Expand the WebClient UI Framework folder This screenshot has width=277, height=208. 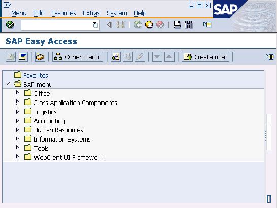(17, 157)
